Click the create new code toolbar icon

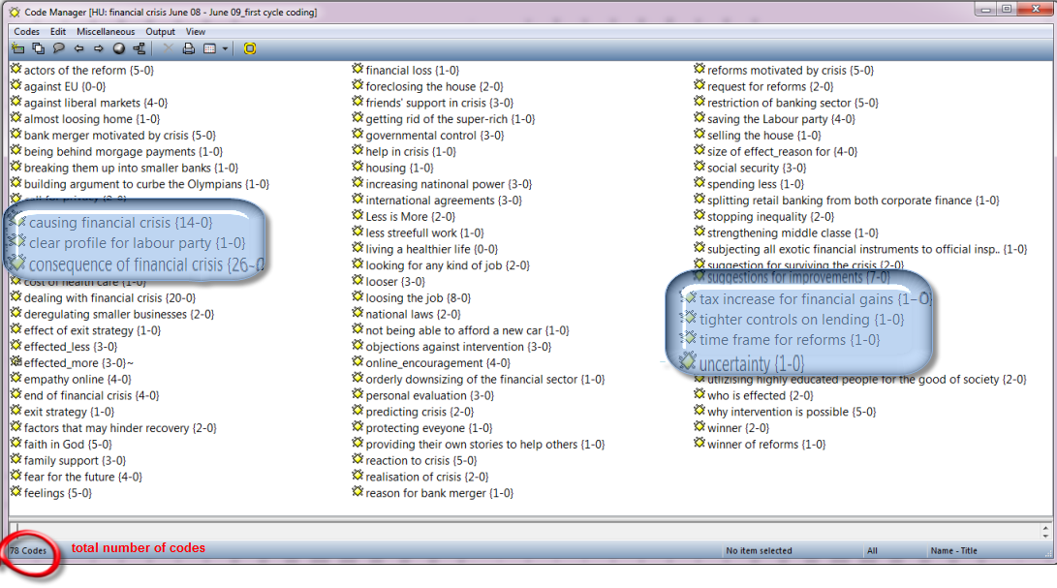(x=18, y=48)
